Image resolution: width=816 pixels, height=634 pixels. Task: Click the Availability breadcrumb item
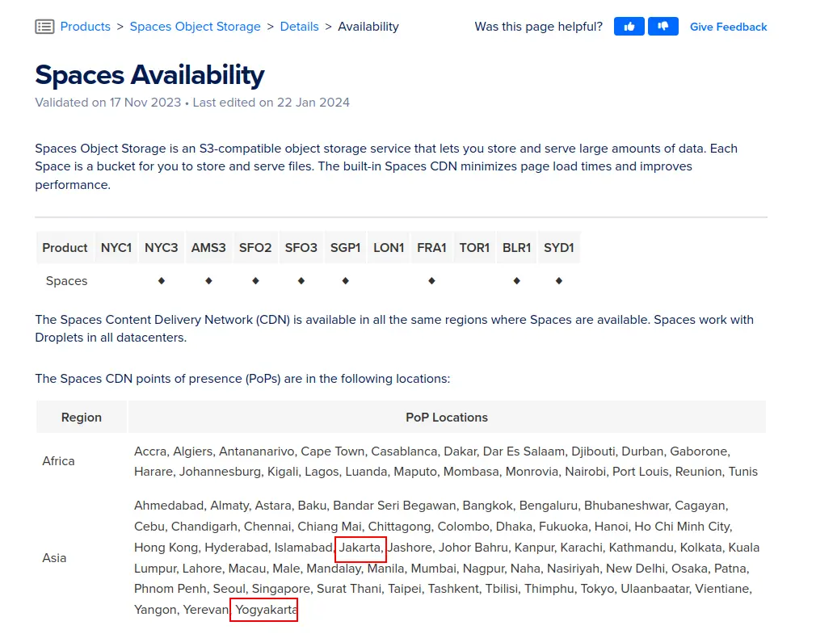[x=368, y=27]
